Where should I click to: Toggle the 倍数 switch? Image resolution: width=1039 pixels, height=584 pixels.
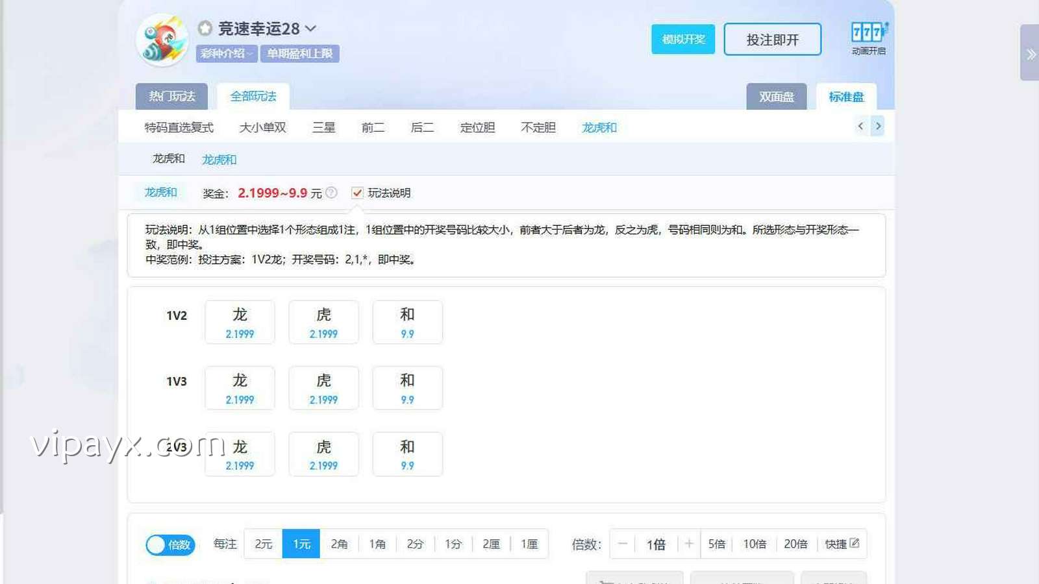[x=170, y=544]
